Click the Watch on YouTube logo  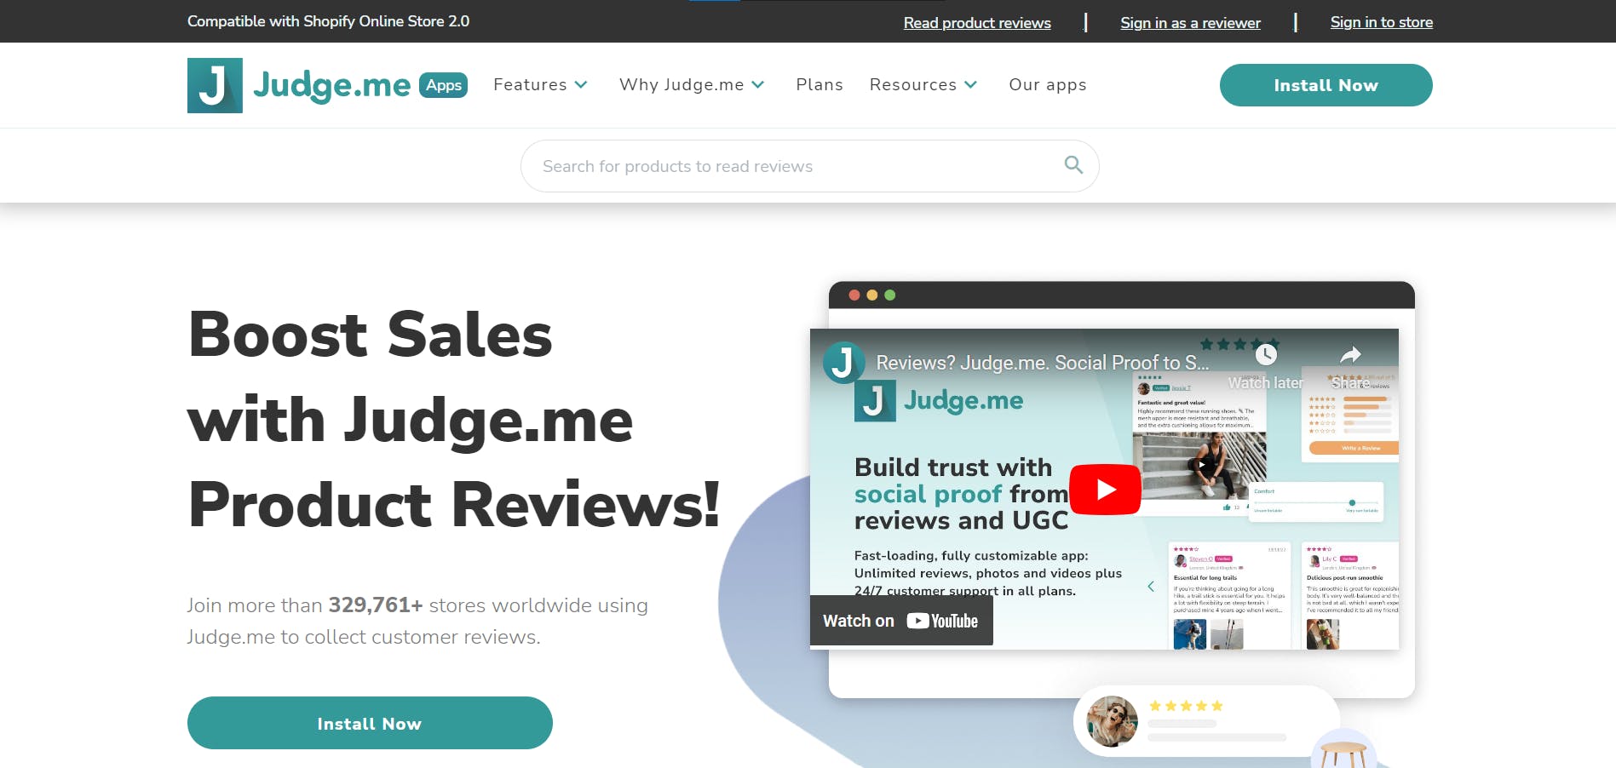[x=942, y=621]
